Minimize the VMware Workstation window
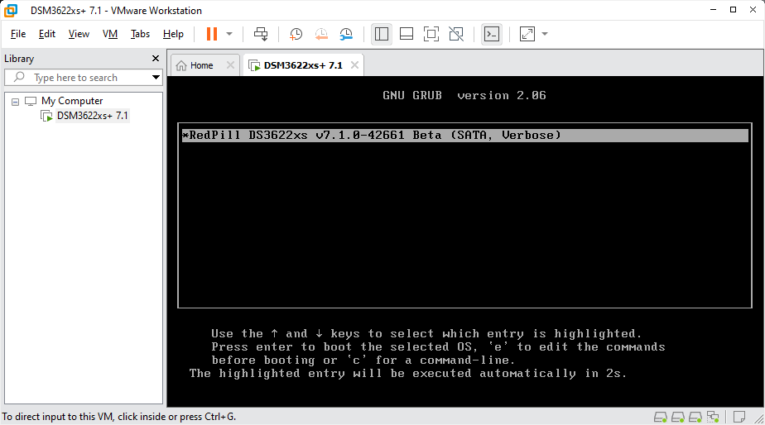Viewport: 765px width, 425px height. point(714,10)
